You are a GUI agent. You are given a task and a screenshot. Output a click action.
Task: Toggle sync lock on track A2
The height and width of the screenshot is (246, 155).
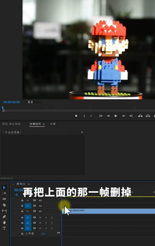(34, 223)
